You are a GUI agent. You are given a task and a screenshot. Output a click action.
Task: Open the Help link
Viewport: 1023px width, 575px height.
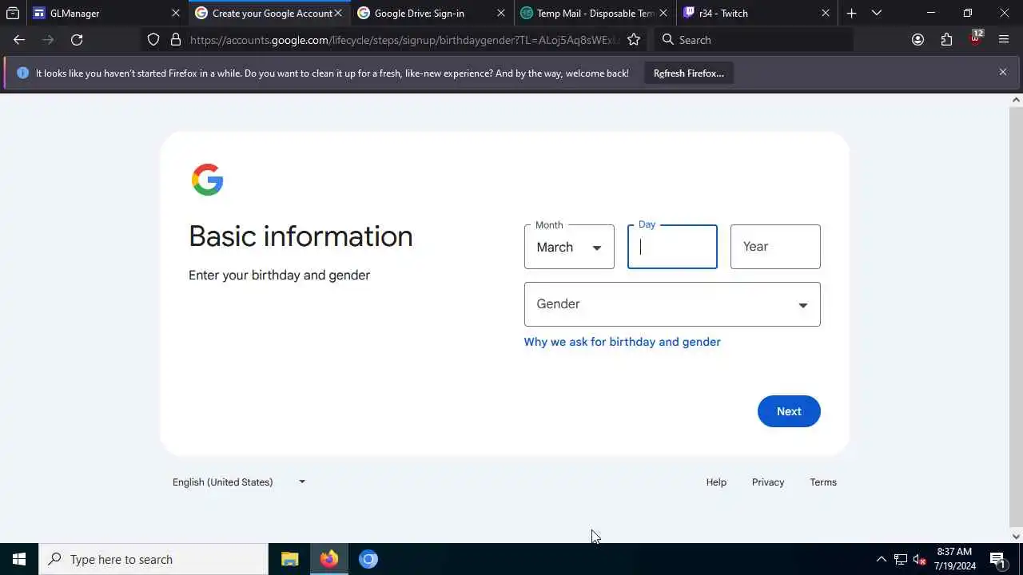coord(716,482)
